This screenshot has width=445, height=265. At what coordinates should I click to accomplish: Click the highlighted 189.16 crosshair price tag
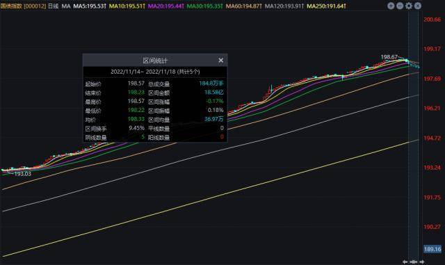[x=432, y=249]
